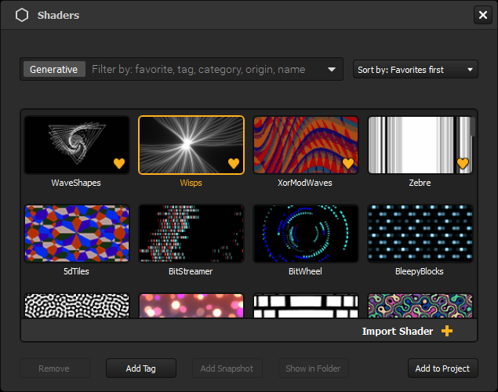Viewport: 498px width, 392px height.
Task: Unfavorite WaveShapes via its heart icon
Action: coord(119,164)
